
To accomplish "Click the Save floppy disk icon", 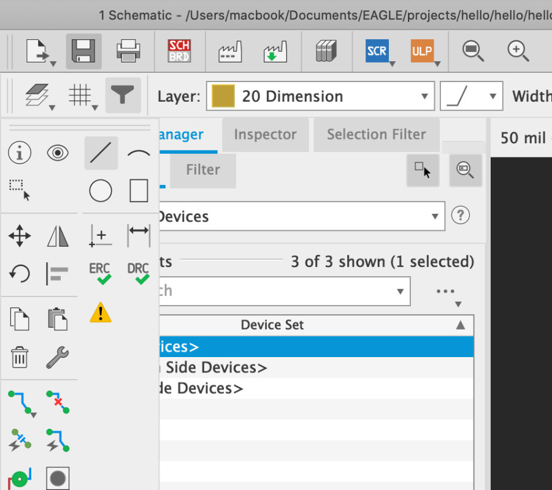I will click(x=83, y=51).
